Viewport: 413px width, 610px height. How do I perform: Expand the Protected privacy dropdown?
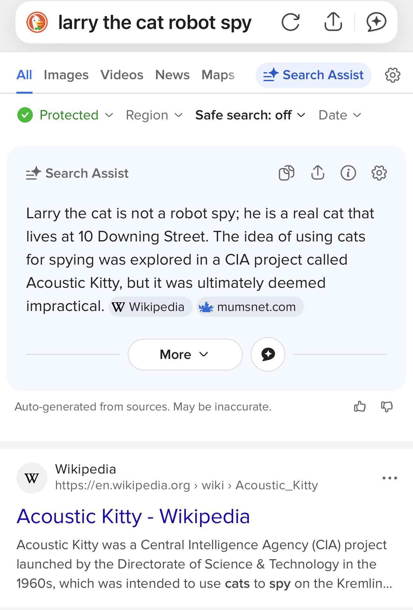click(65, 115)
